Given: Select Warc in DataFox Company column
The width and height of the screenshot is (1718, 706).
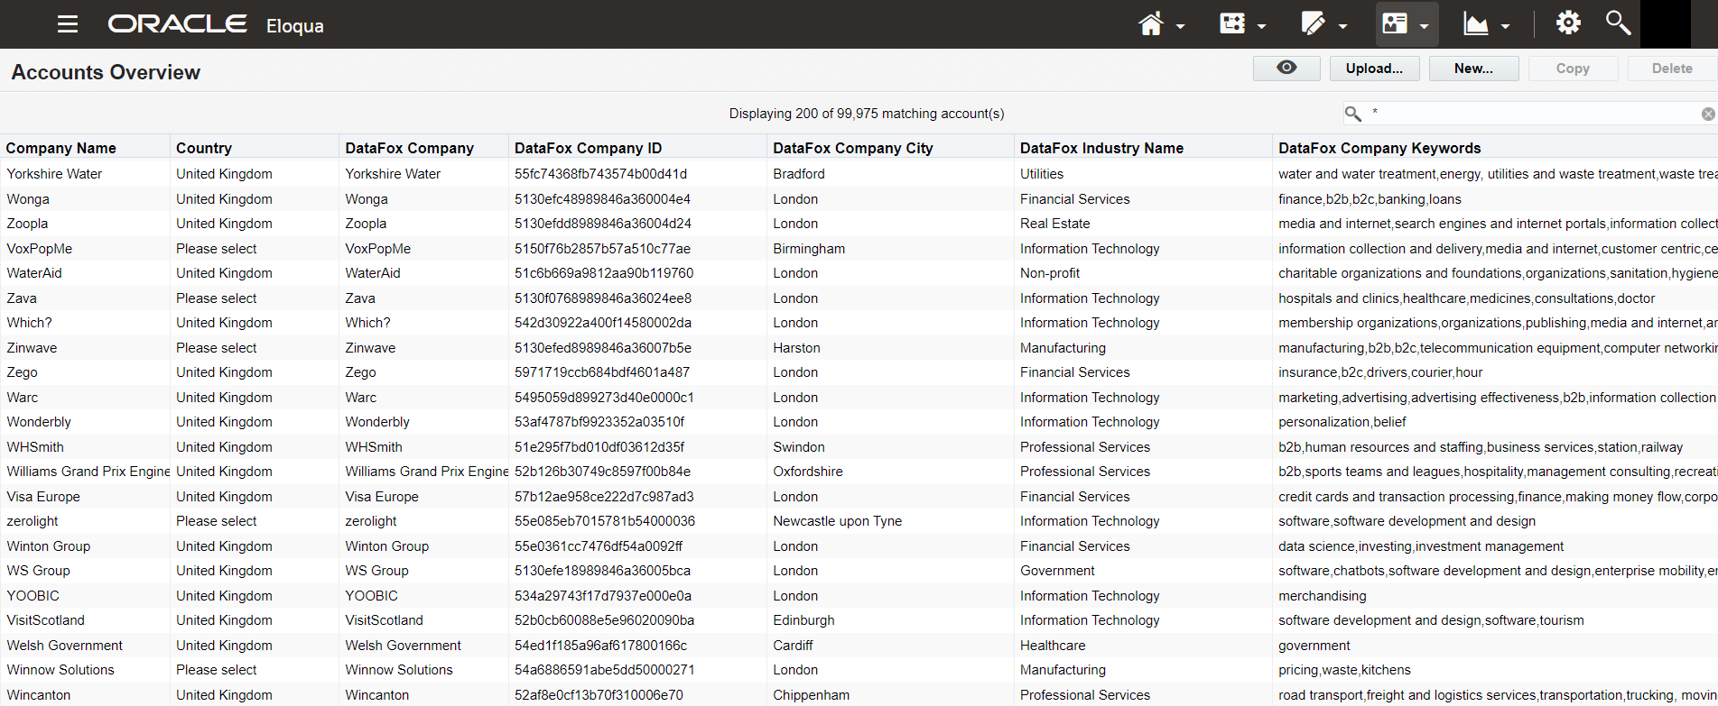Looking at the screenshot, I should (361, 398).
